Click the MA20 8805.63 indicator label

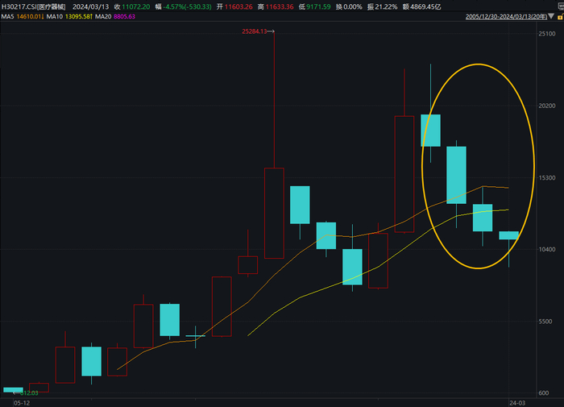coord(115,17)
